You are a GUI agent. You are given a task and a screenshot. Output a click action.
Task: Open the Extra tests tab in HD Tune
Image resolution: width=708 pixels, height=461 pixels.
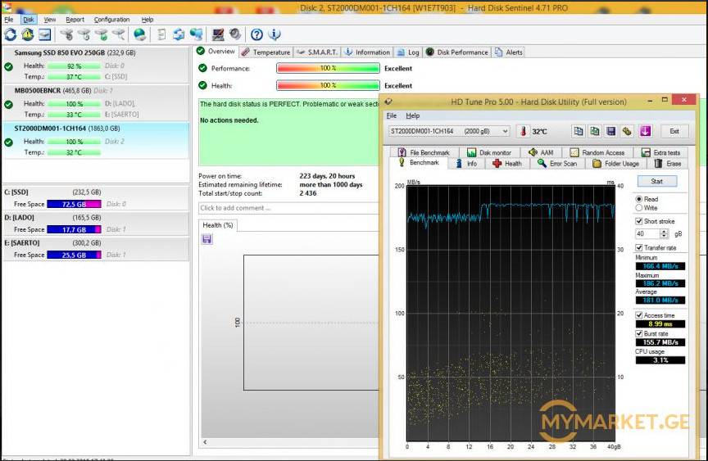point(660,152)
